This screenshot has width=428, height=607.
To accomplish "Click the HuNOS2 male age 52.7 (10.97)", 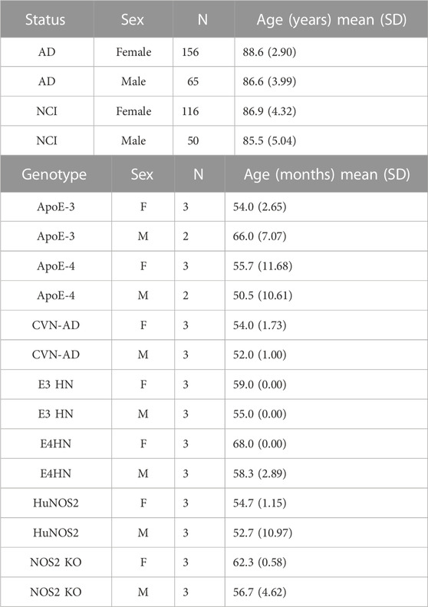I will point(262,533).
